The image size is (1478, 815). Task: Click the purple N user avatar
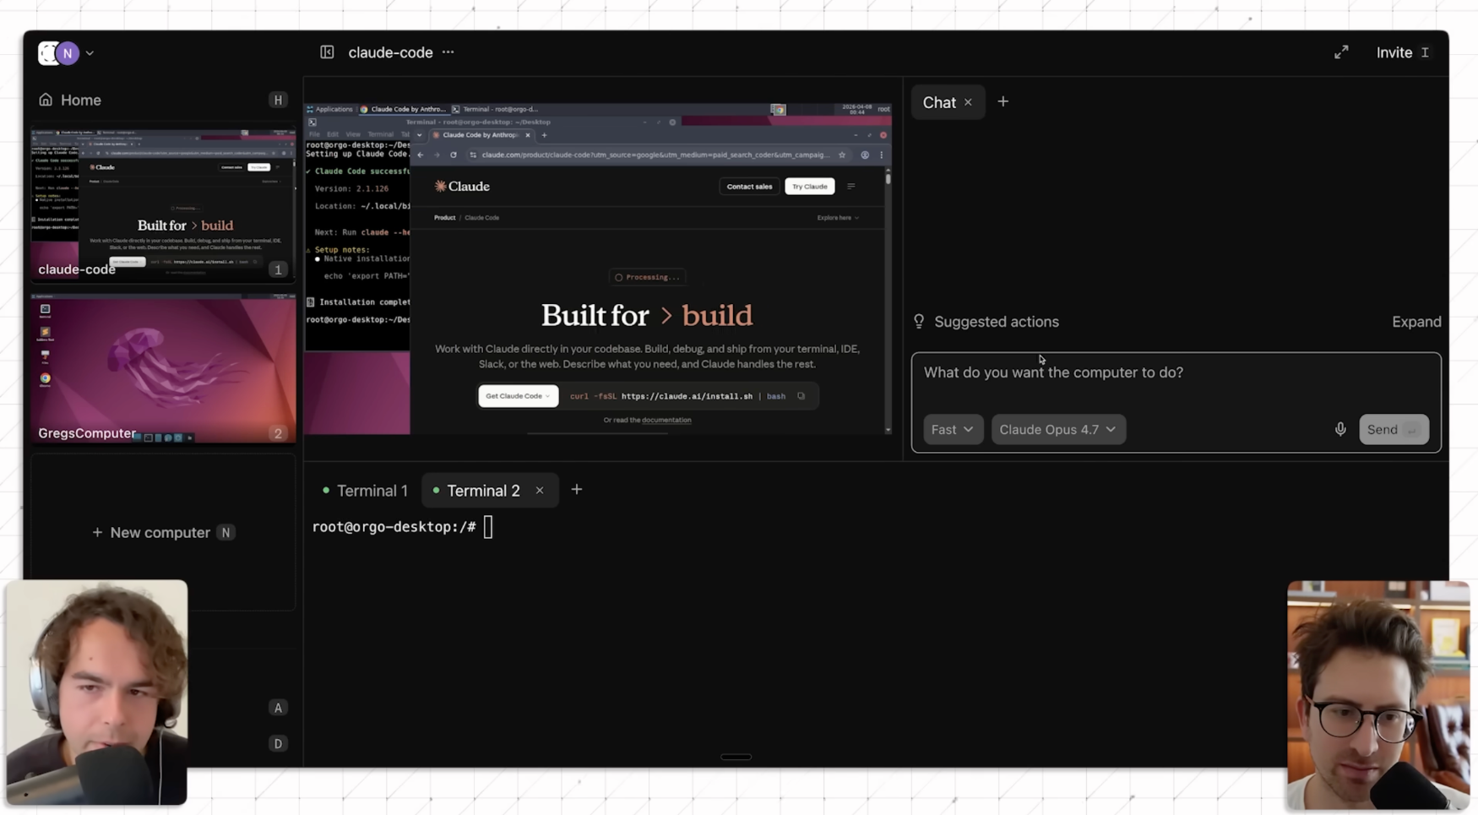tap(68, 53)
